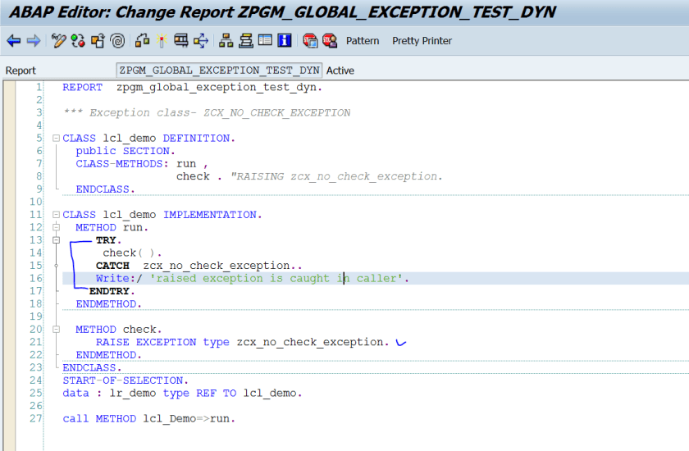
Task: Click the Pattern button
Action: click(363, 41)
